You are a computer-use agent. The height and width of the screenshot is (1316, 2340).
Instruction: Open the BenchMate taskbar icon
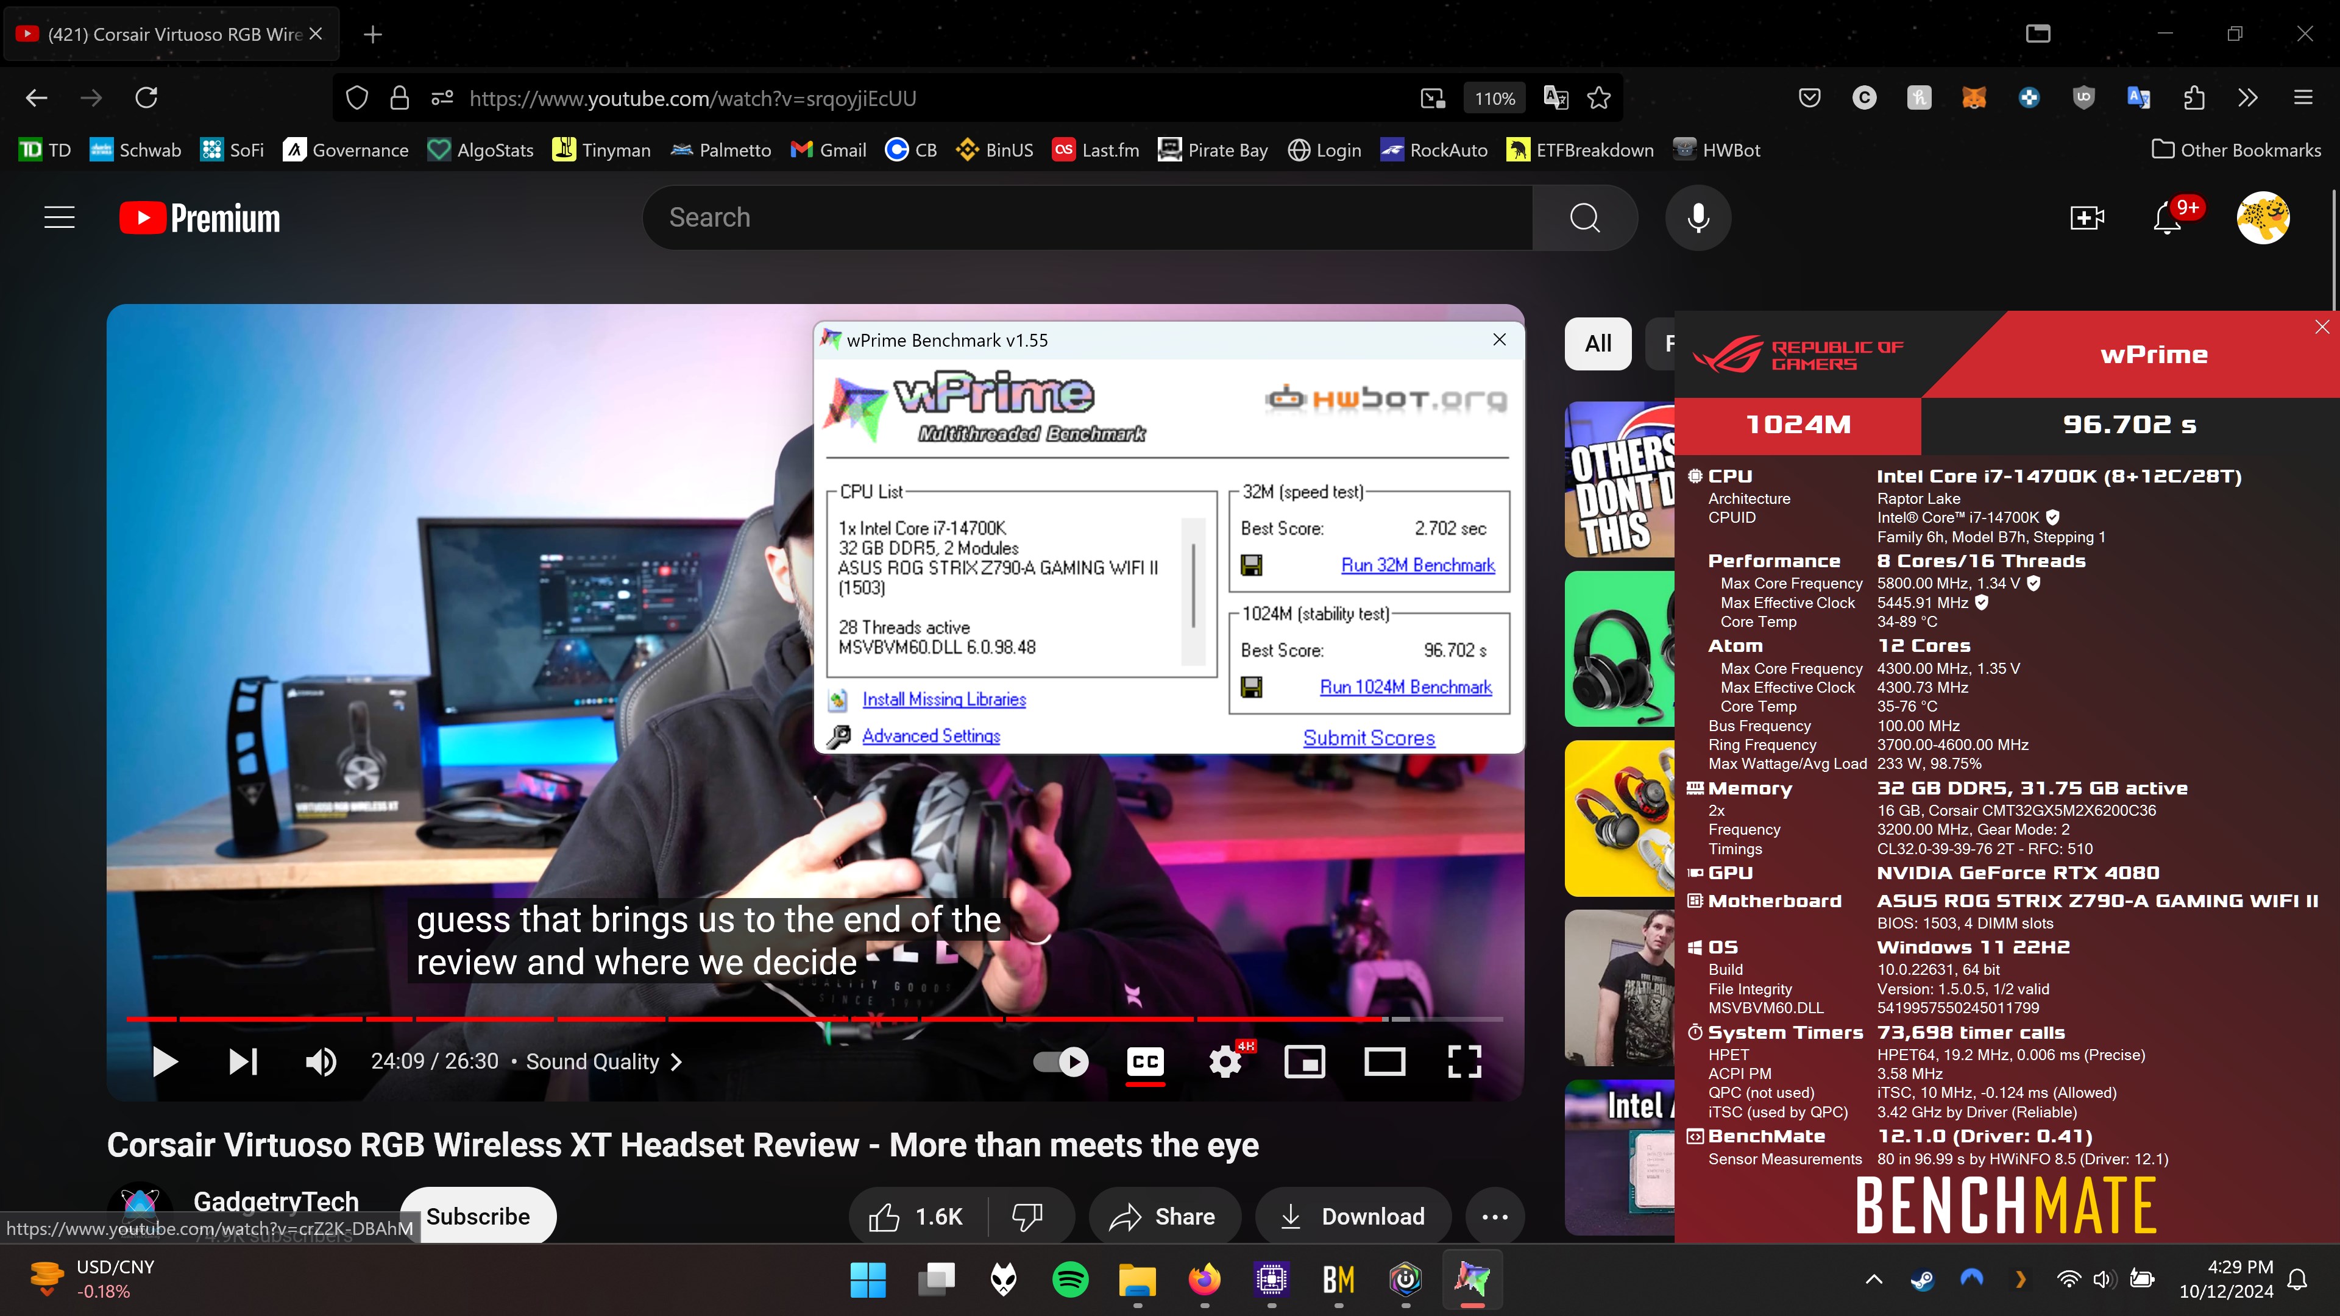[1339, 1279]
